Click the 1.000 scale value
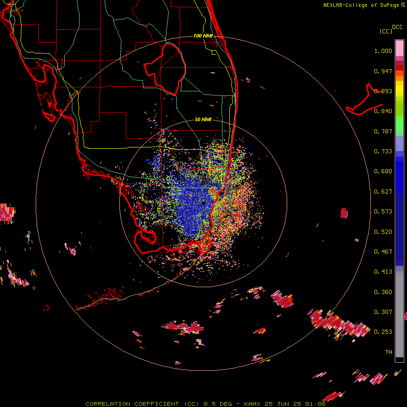This screenshot has height=407, width=407. (x=383, y=51)
